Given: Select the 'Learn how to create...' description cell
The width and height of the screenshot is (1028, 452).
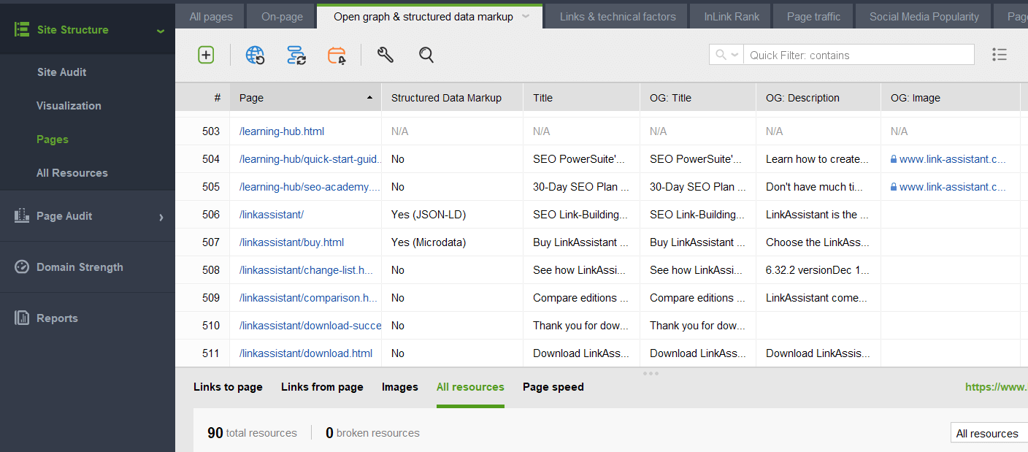Looking at the screenshot, I should 818,159.
